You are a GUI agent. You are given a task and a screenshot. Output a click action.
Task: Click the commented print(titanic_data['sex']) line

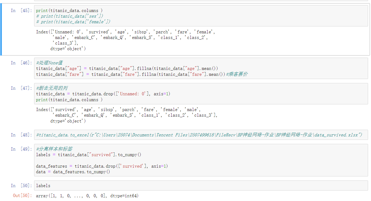(x=70, y=16)
